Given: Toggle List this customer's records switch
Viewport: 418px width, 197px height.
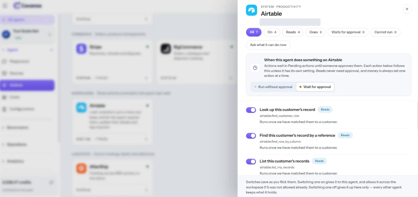Looking at the screenshot, I should 251,162.
